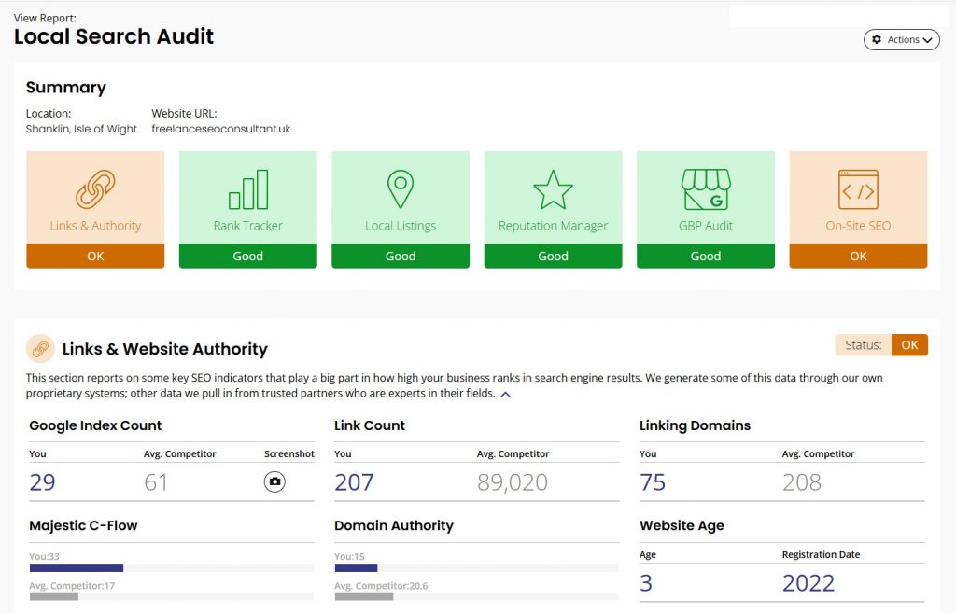Click the Links & Authority label text

[95, 226]
